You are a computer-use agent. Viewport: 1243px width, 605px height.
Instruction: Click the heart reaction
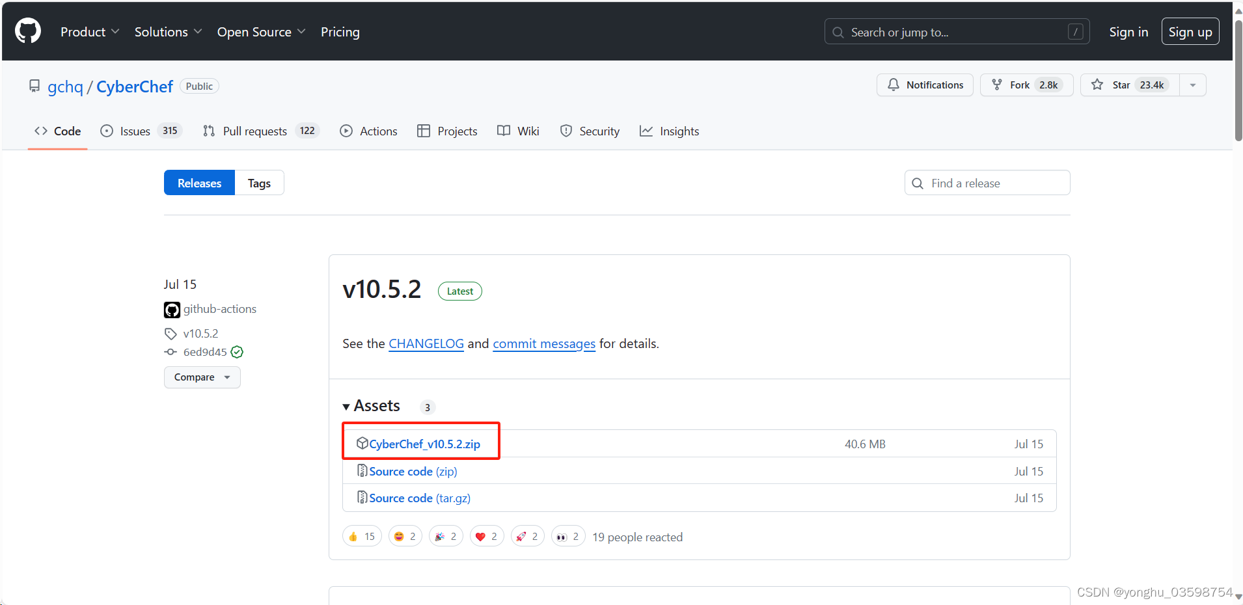tap(487, 537)
